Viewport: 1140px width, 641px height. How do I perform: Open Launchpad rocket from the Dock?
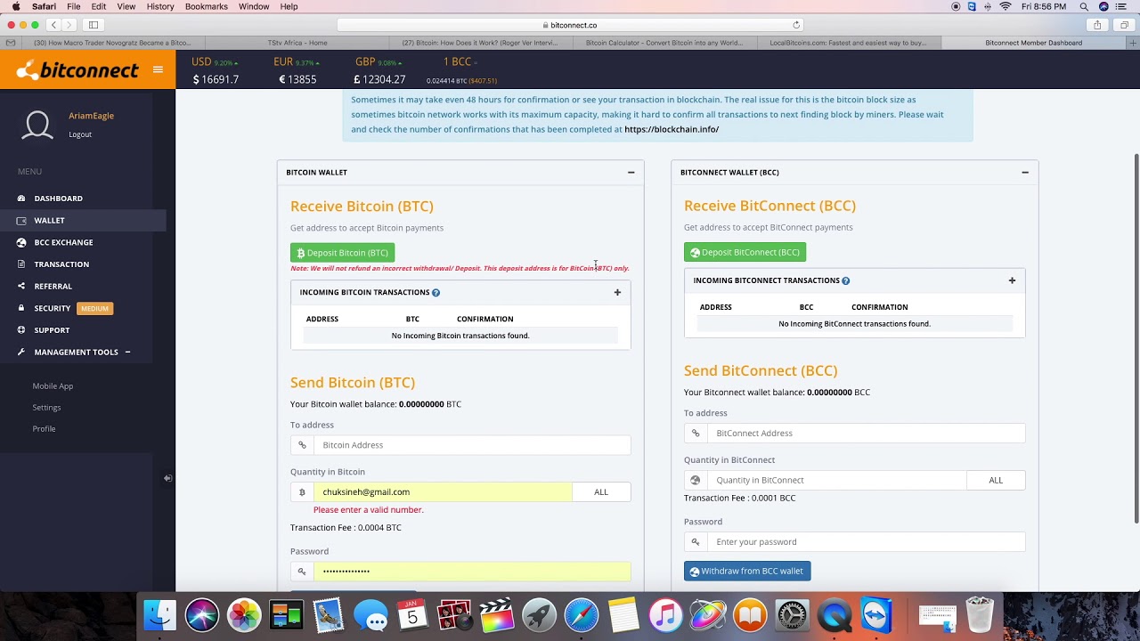tap(539, 615)
